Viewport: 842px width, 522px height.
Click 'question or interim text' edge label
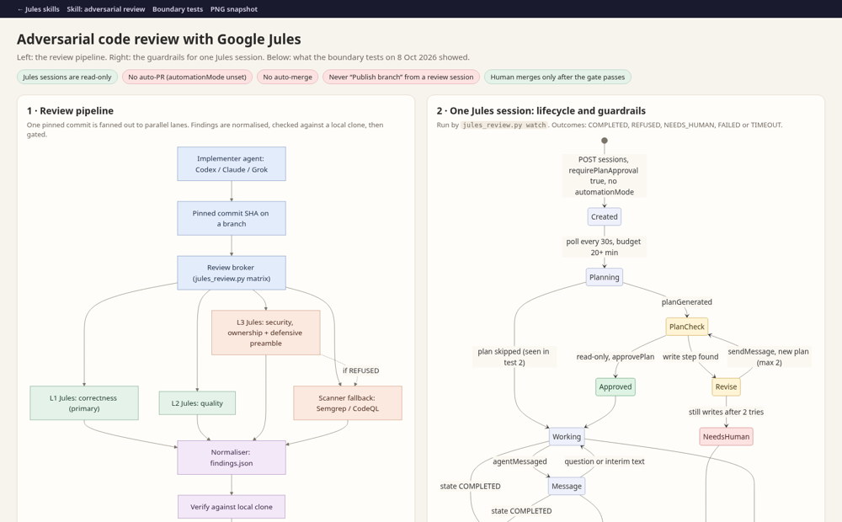(x=604, y=461)
